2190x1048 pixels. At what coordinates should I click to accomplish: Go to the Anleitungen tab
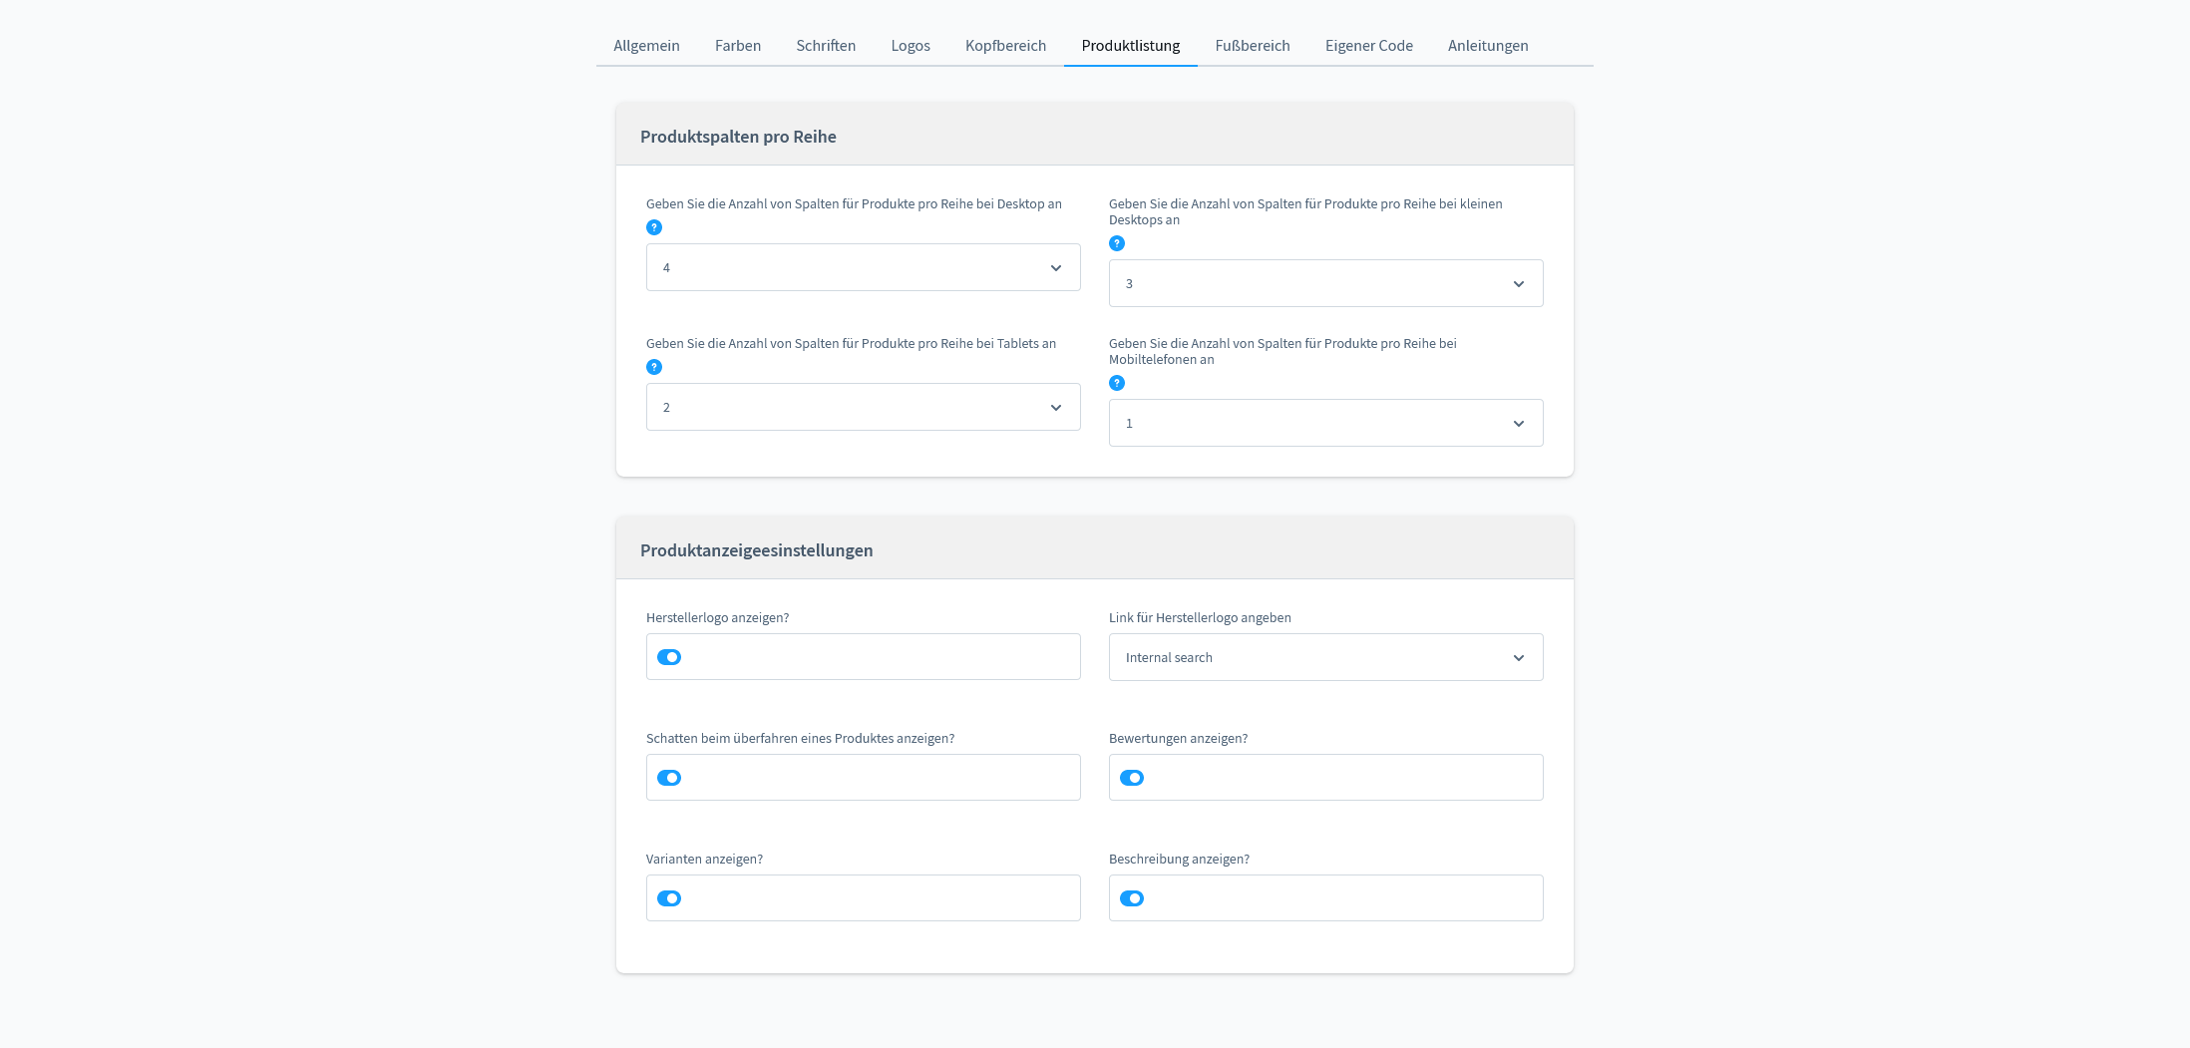tap(1488, 46)
